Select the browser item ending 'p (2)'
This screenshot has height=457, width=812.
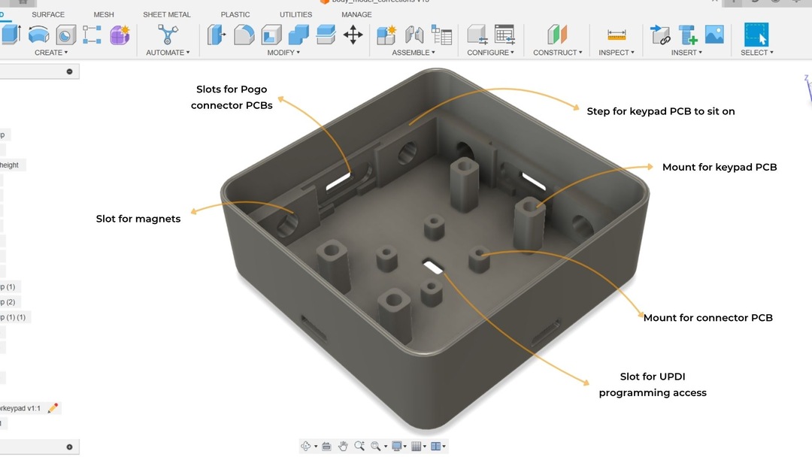tap(8, 301)
